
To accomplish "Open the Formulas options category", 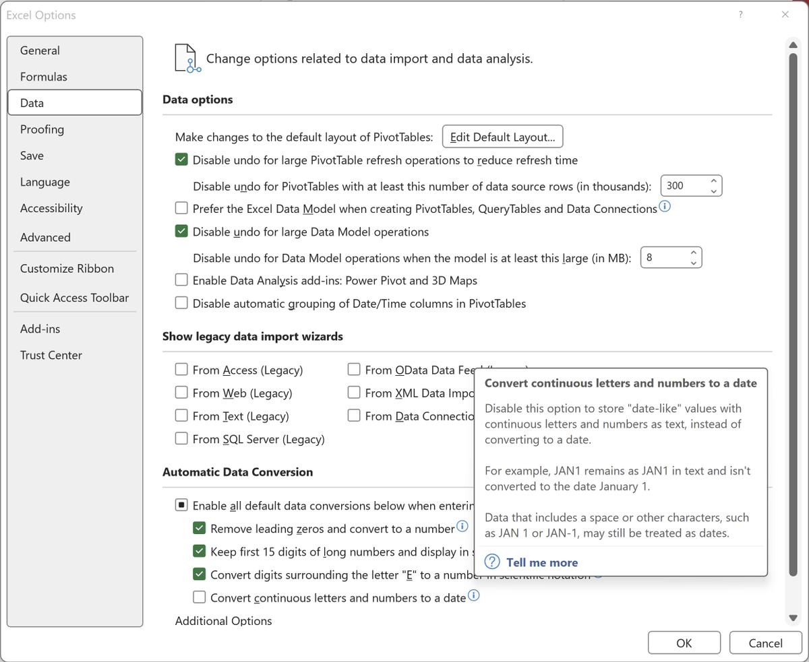I will (75, 77).
